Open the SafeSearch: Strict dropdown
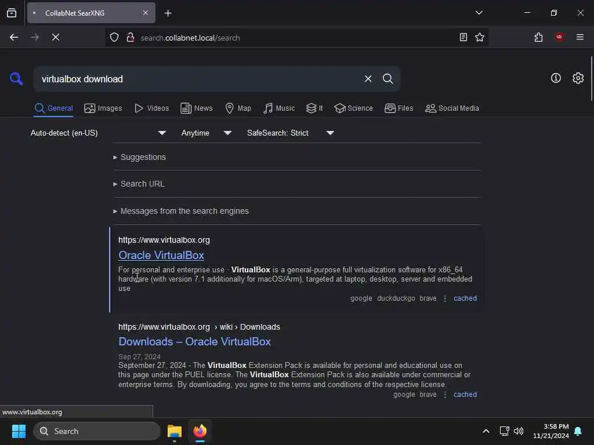The image size is (594, 445). (290, 133)
